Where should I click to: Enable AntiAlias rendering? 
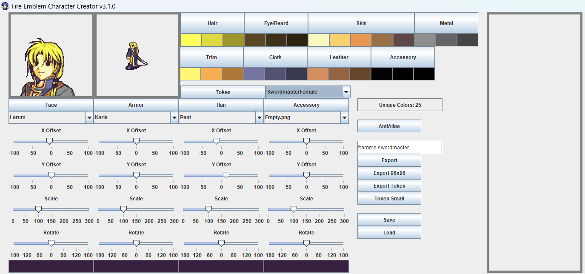coord(389,126)
